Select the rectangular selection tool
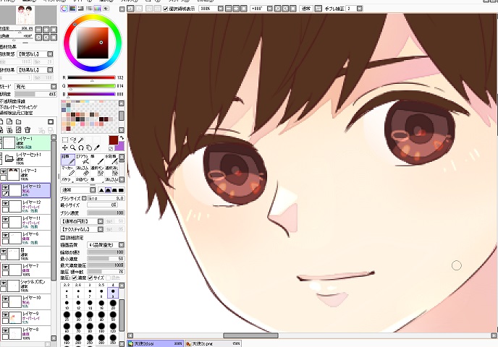Screen dimensions: 498x347 coord(65,140)
